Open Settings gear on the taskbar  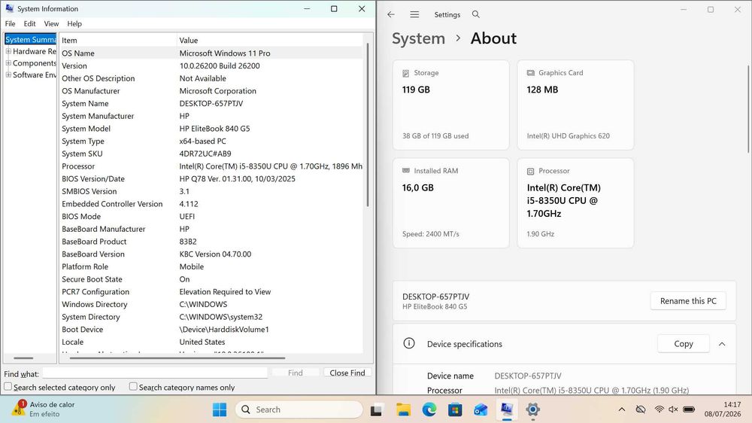click(532, 409)
